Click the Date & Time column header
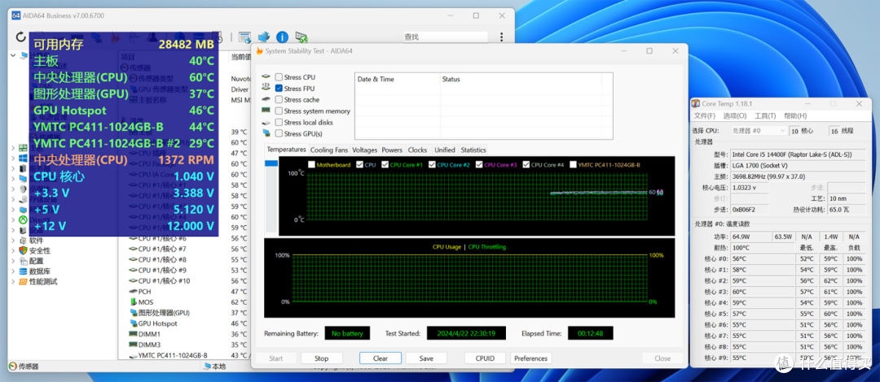The width and height of the screenshot is (880, 382). tap(397, 79)
